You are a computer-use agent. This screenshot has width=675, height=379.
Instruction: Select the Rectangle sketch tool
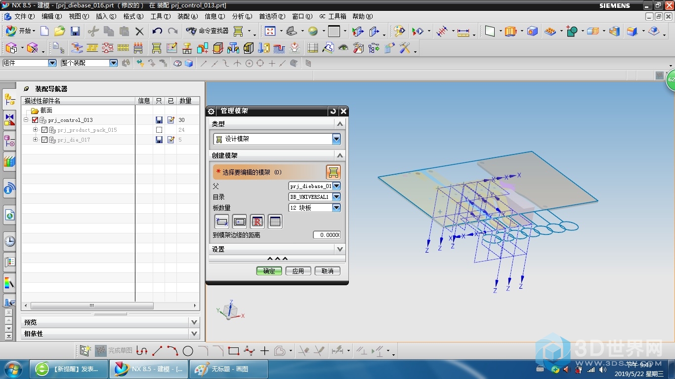(x=234, y=351)
